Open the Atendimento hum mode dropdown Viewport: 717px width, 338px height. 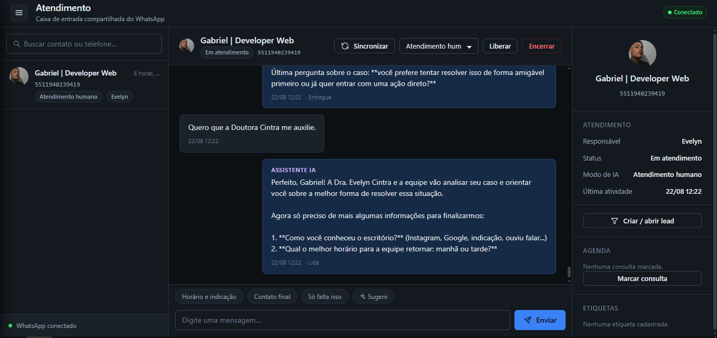439,46
